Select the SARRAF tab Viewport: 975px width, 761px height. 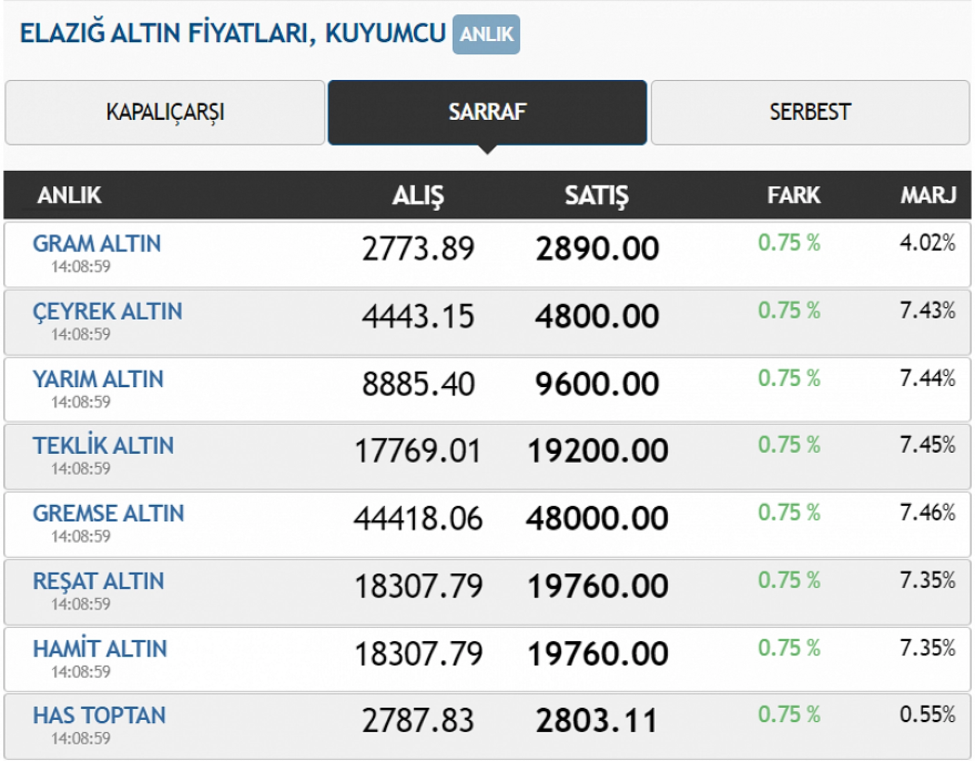[487, 112]
